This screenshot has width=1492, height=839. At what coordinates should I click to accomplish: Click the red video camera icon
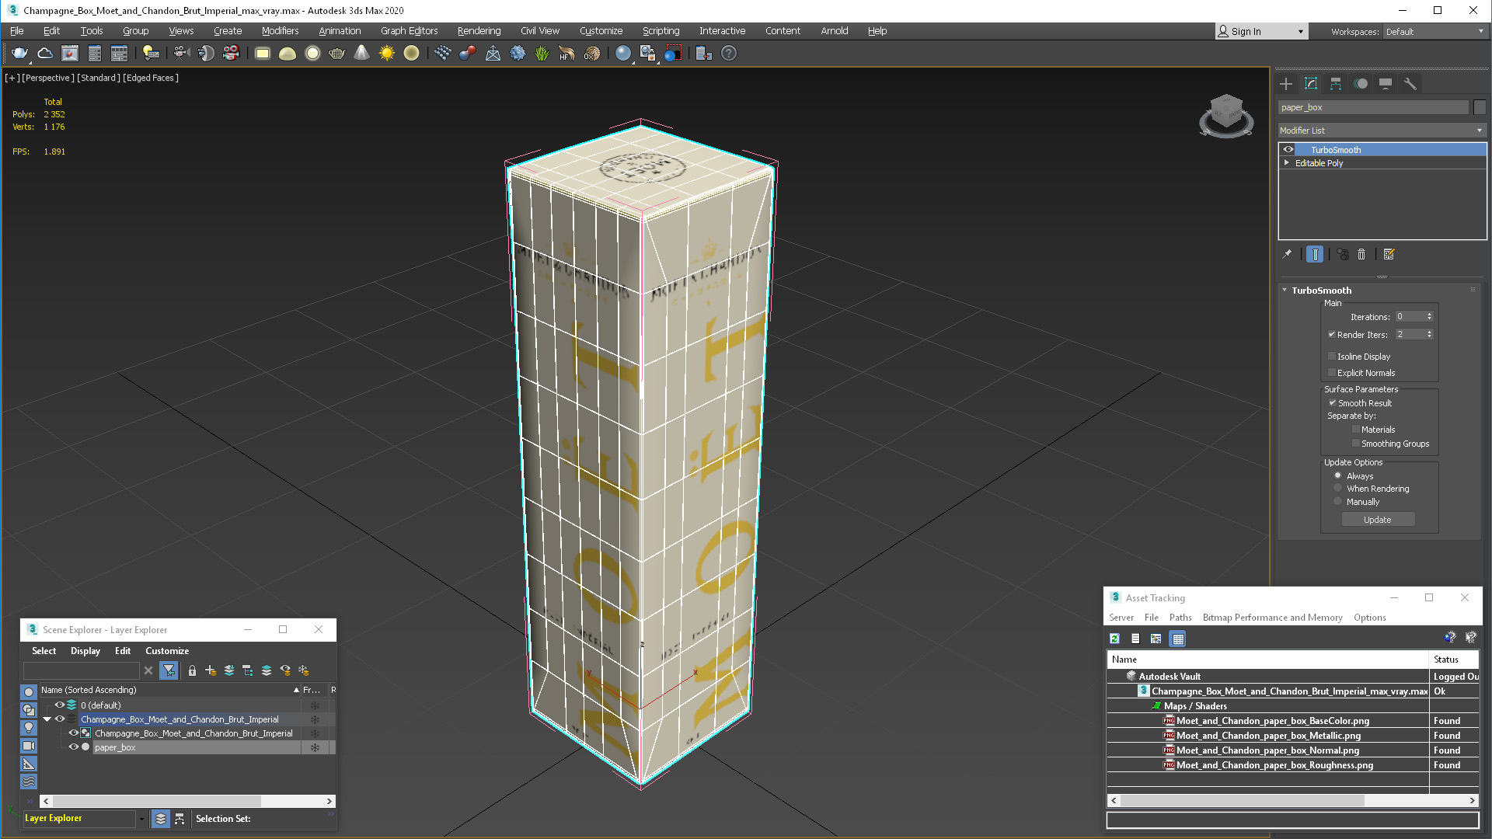231,53
